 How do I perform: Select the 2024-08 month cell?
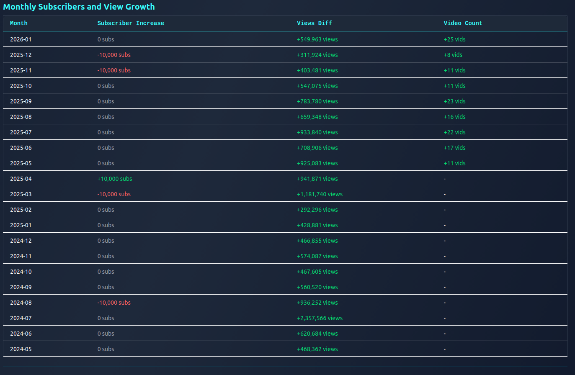pos(21,303)
